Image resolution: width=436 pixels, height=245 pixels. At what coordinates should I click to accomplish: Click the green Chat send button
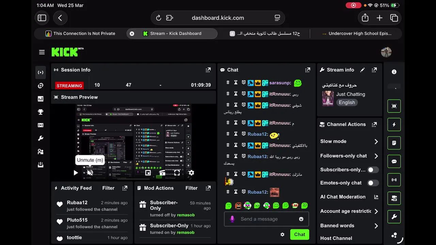click(299, 234)
